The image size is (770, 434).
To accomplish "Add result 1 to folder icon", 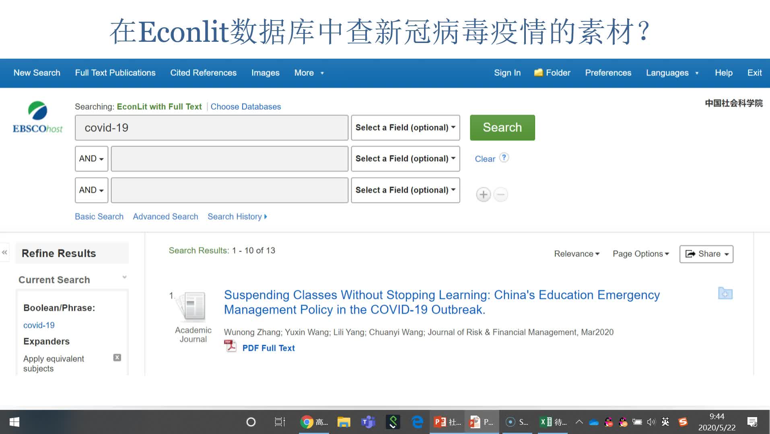I will click(x=725, y=293).
